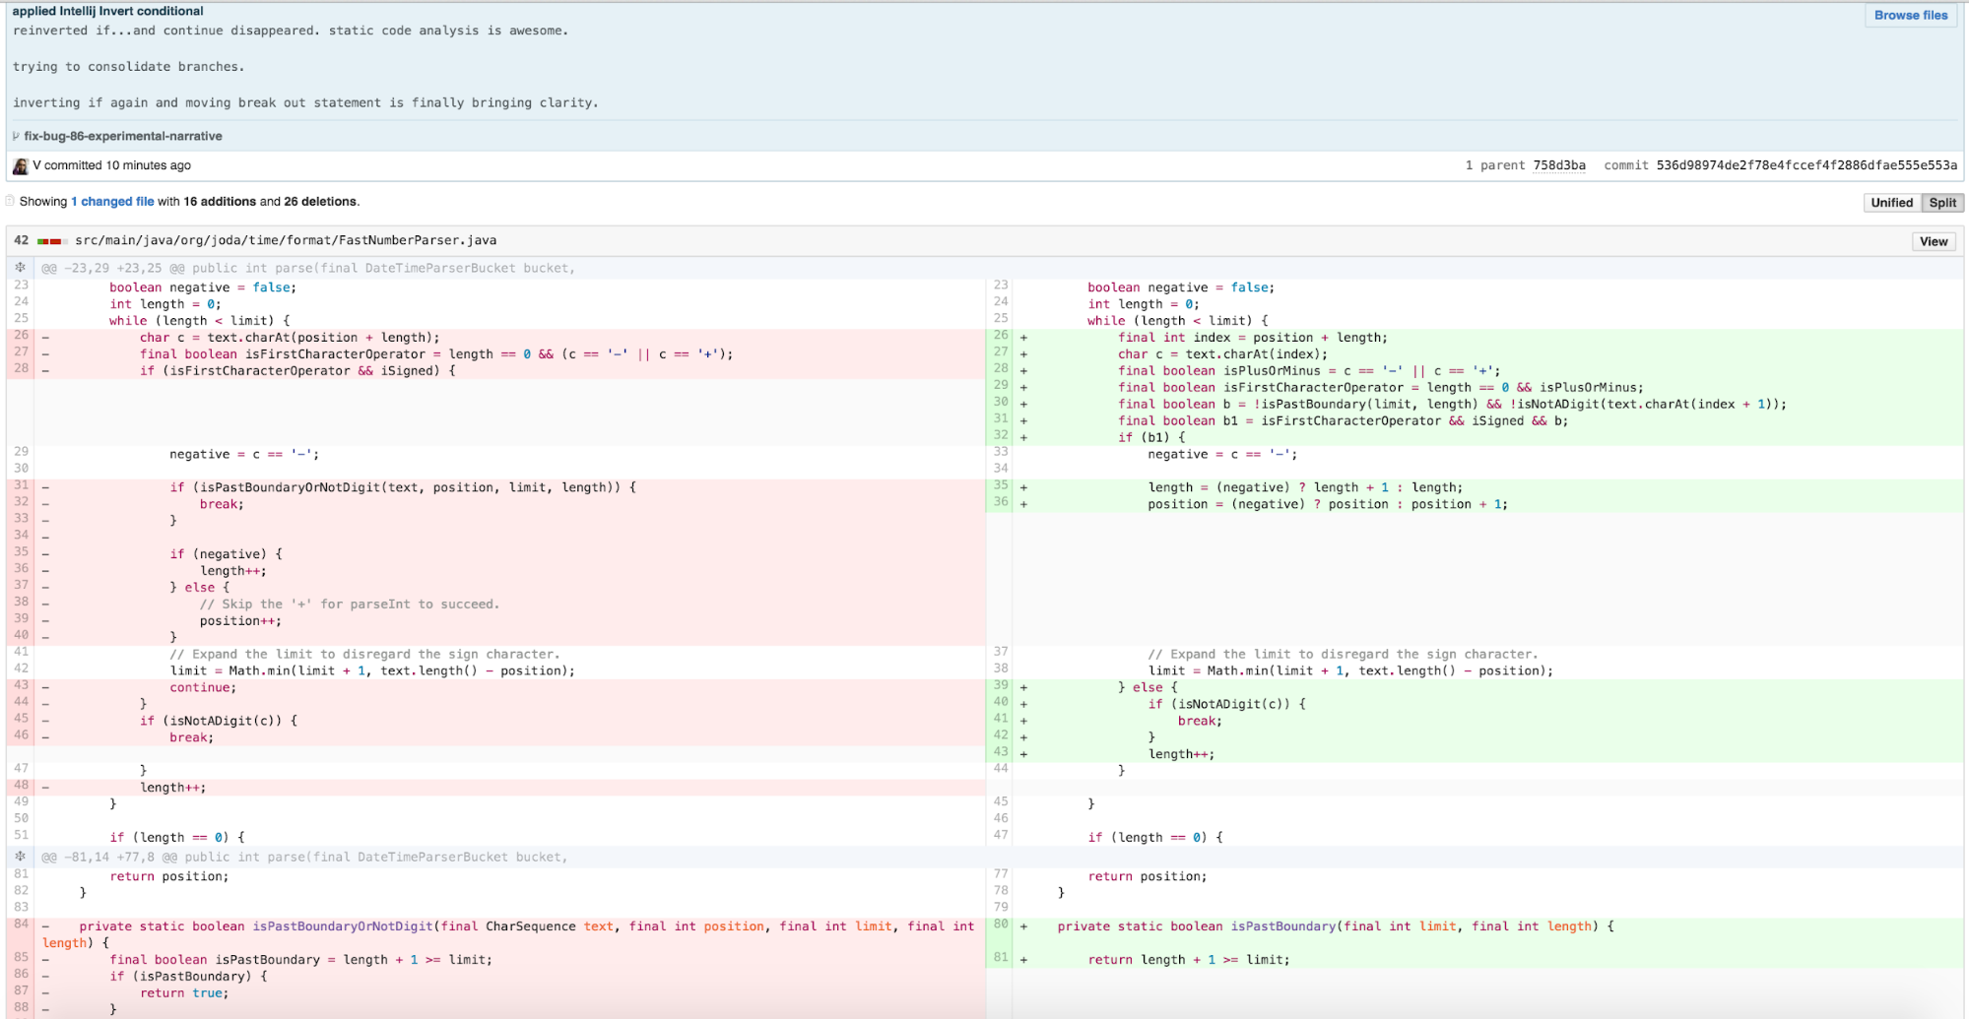Switch diff to Unified view
This screenshot has width=1969, height=1020.
point(1891,203)
